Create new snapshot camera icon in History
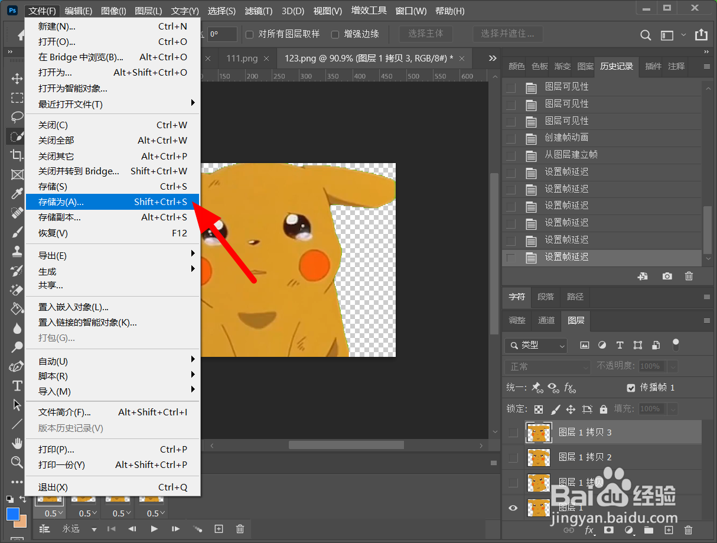717x543 pixels. coord(667,276)
